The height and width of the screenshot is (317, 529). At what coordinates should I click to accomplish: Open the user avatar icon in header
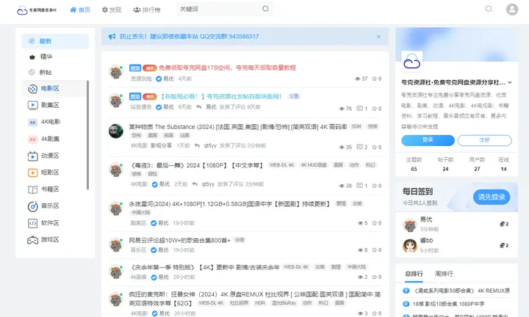click(x=512, y=9)
